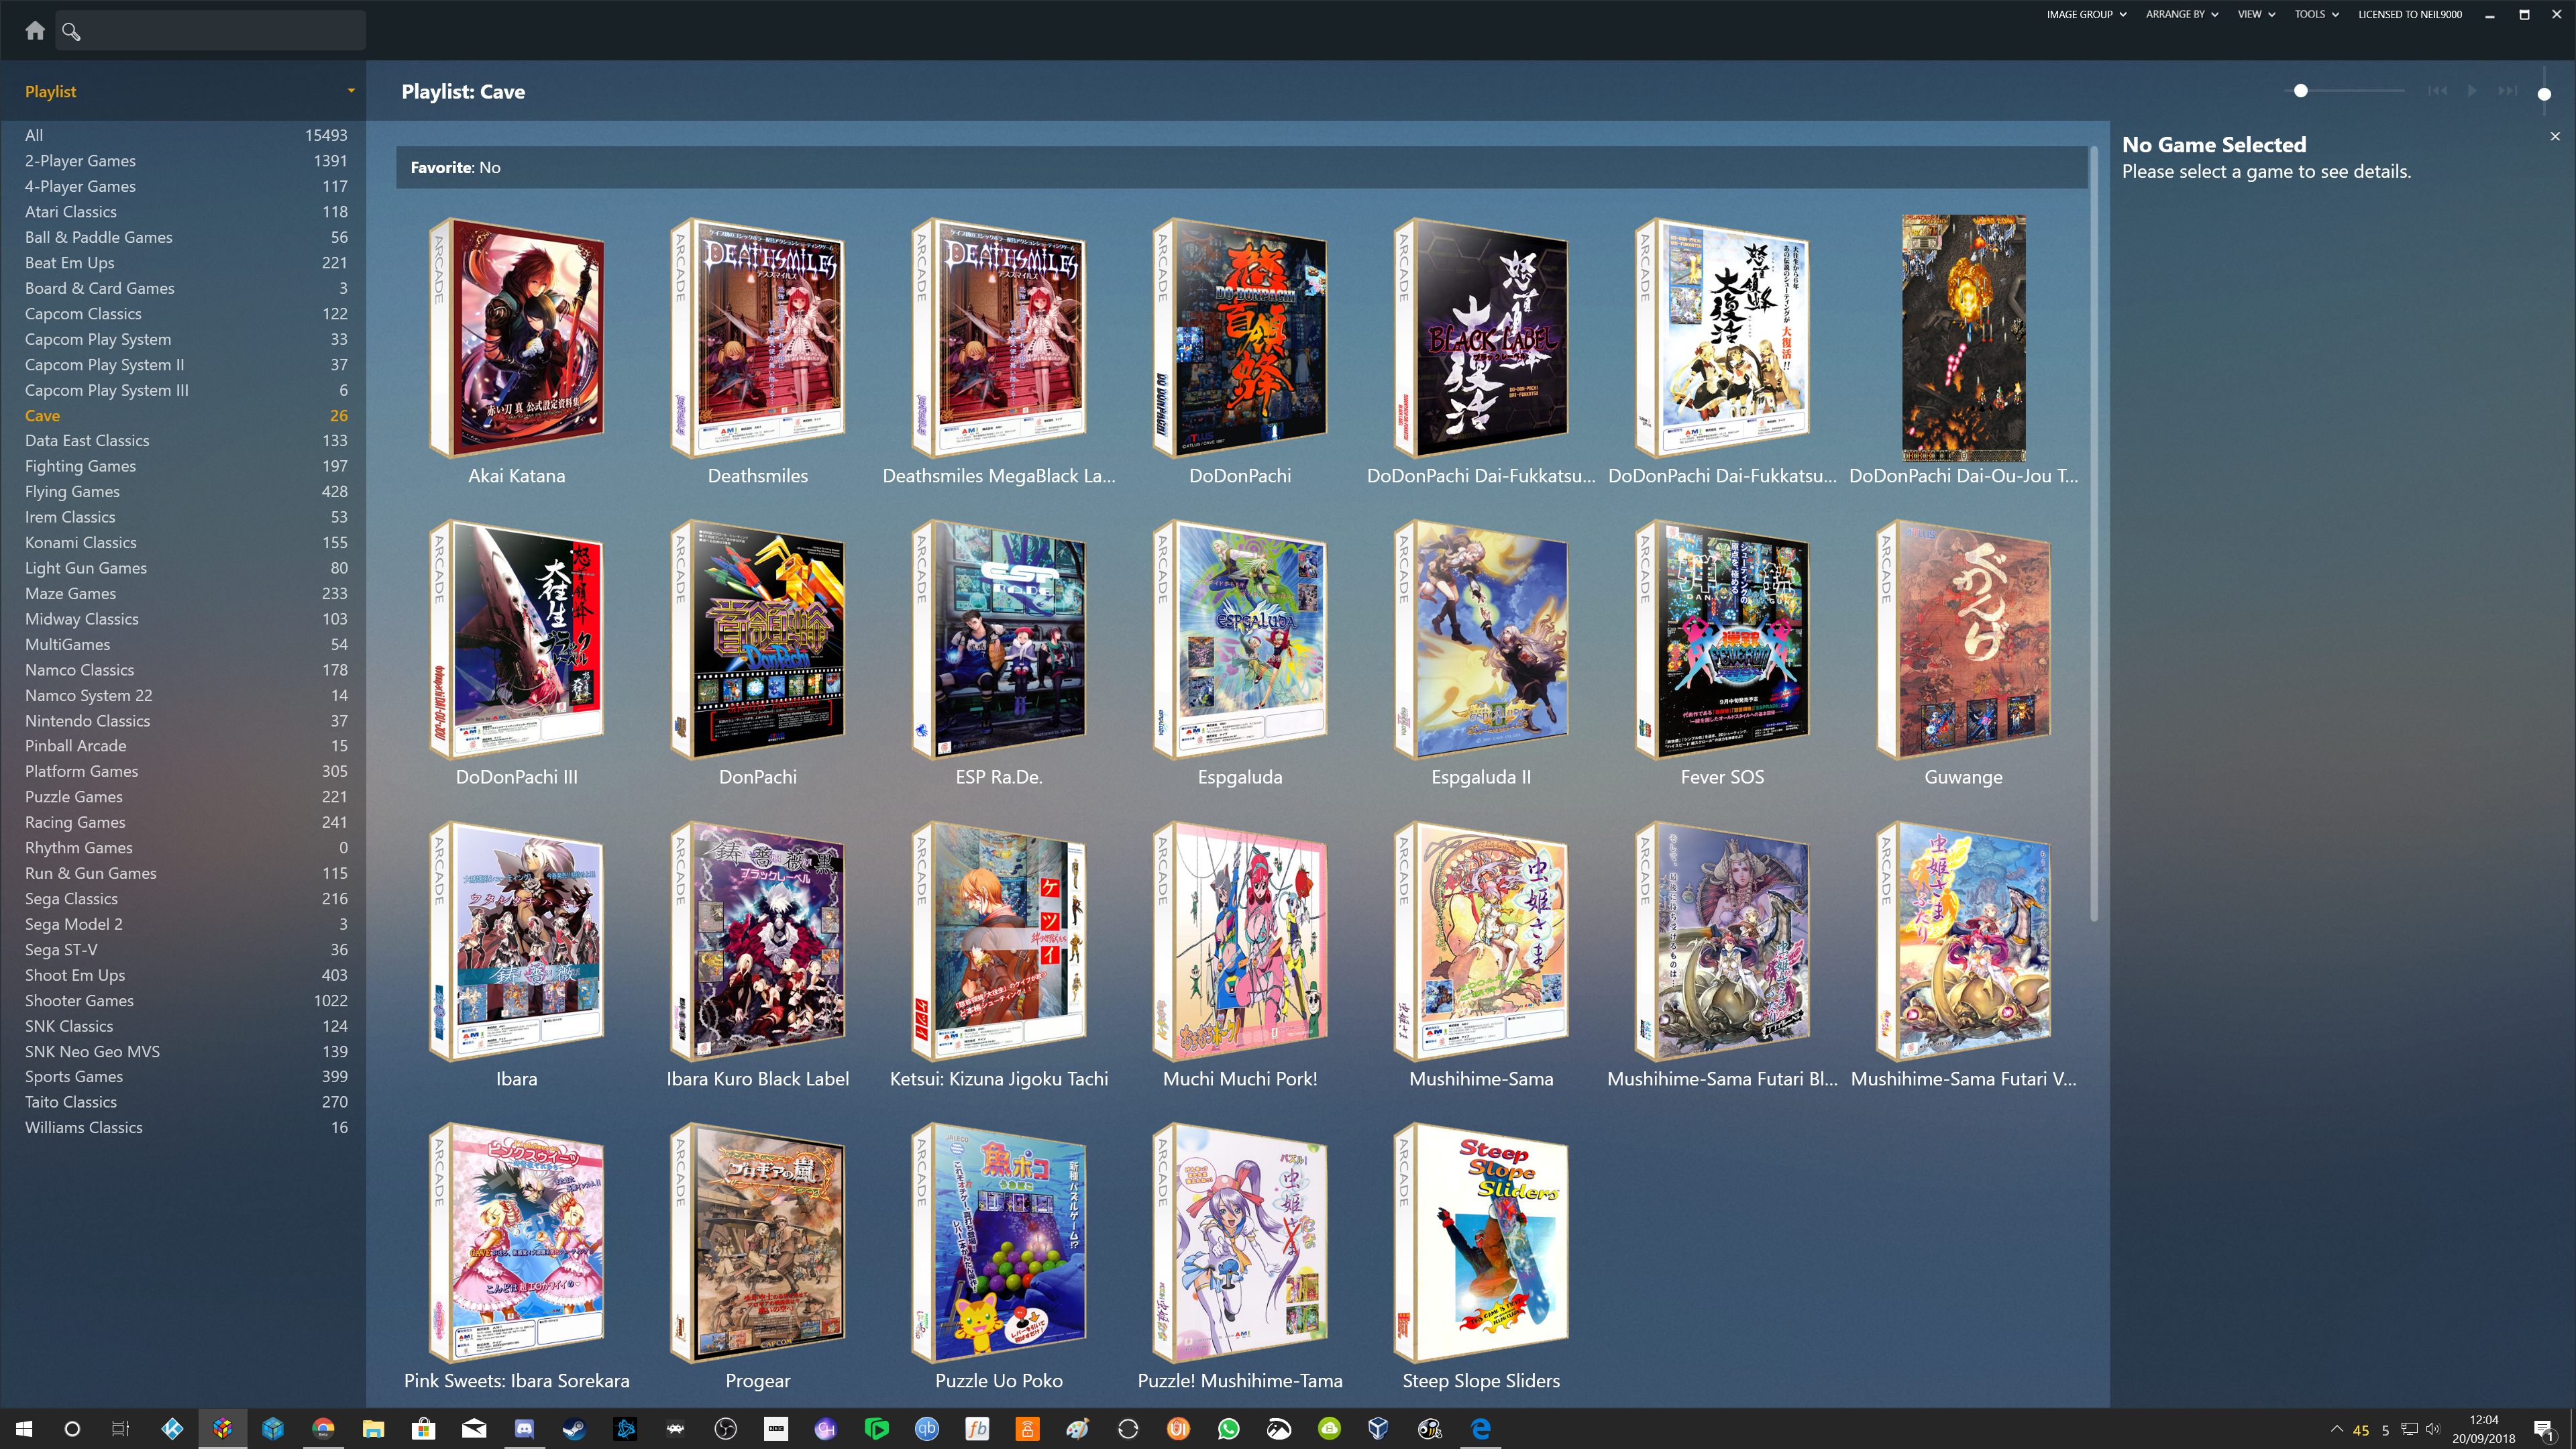Open the Playlist sidebar dropdown
This screenshot has height=1449, width=2576.
351,91
